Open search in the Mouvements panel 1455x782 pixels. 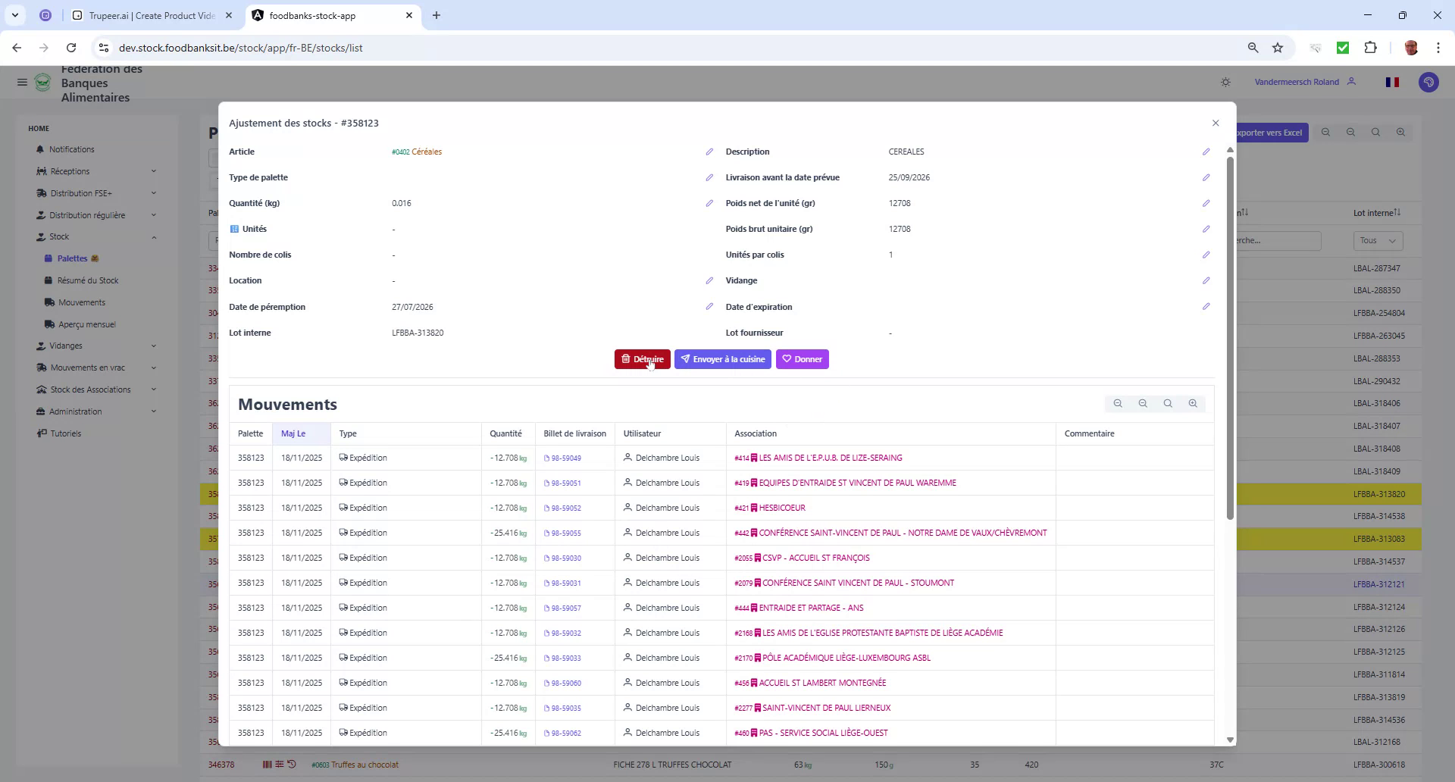tap(1168, 403)
